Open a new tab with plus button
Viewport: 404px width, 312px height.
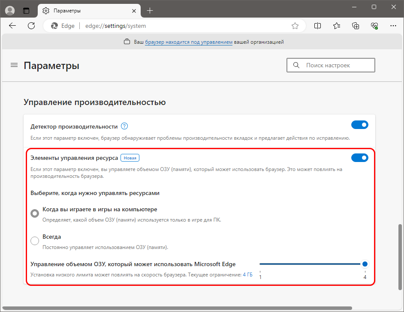click(150, 11)
